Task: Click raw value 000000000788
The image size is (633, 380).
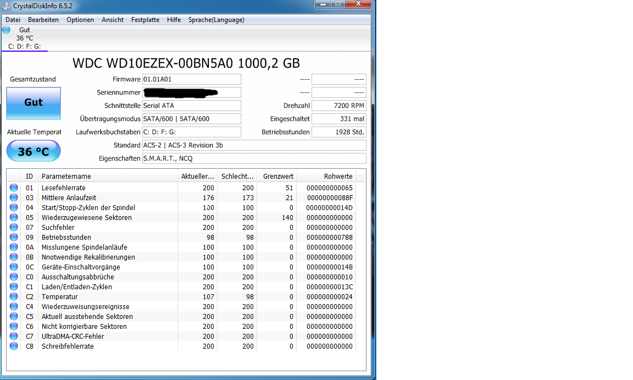Action: [x=330, y=238]
